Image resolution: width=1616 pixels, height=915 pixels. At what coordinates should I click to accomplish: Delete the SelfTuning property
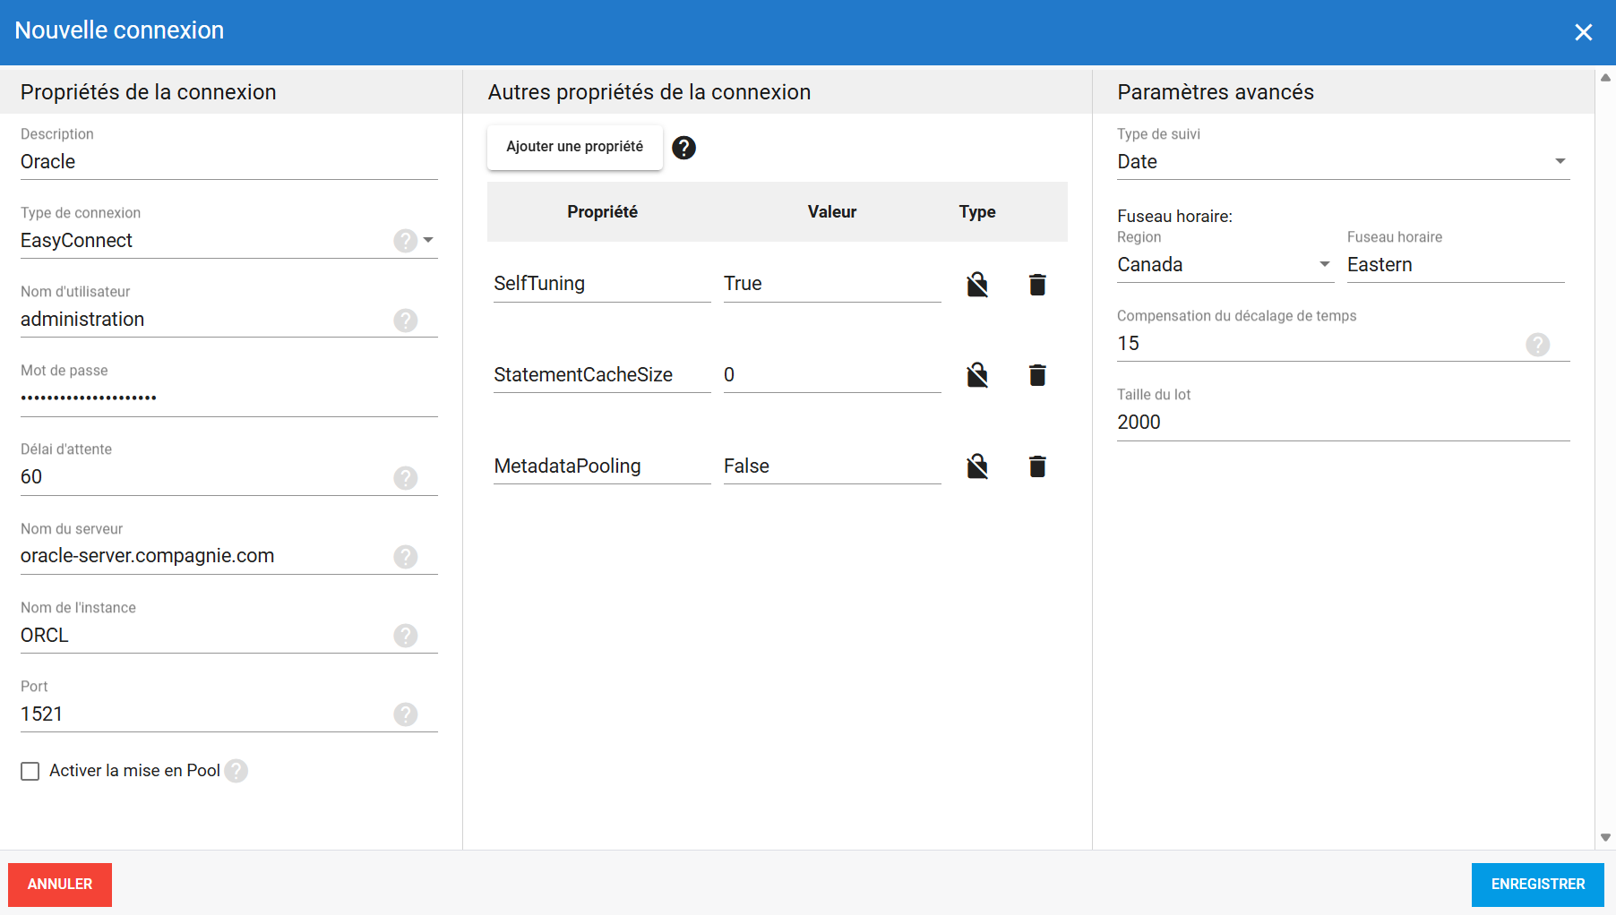[x=1037, y=285]
